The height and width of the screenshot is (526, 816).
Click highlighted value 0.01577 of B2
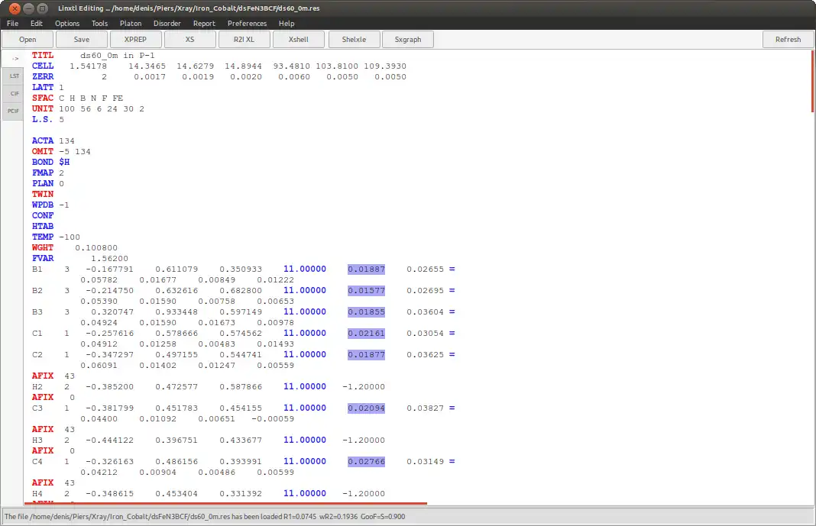point(367,291)
